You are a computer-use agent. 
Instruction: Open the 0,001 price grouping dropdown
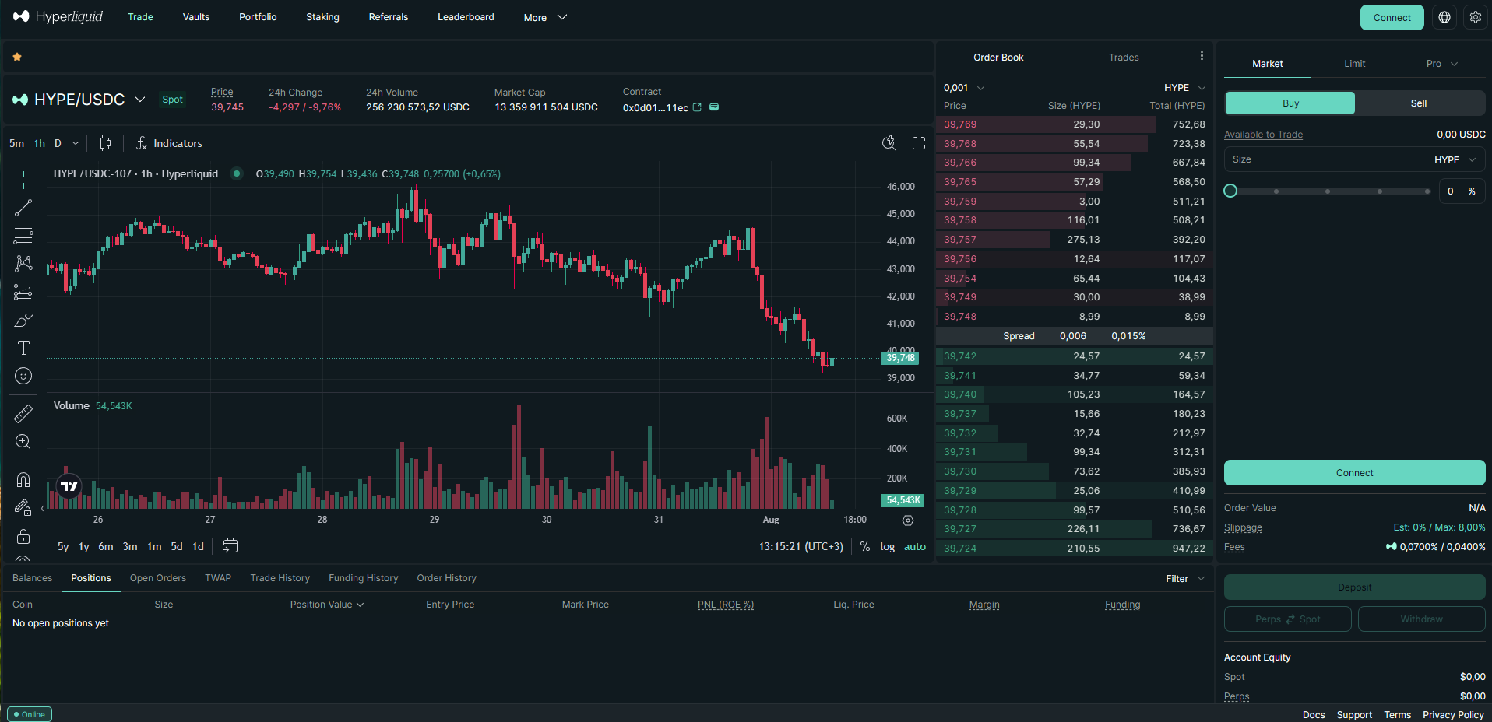point(964,88)
